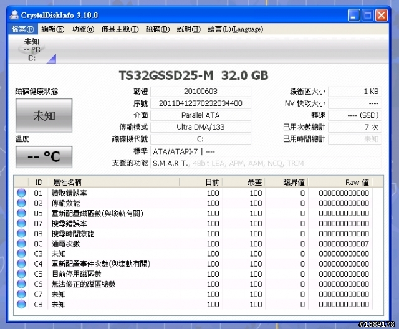Click the -- °C temperature button

44,156
